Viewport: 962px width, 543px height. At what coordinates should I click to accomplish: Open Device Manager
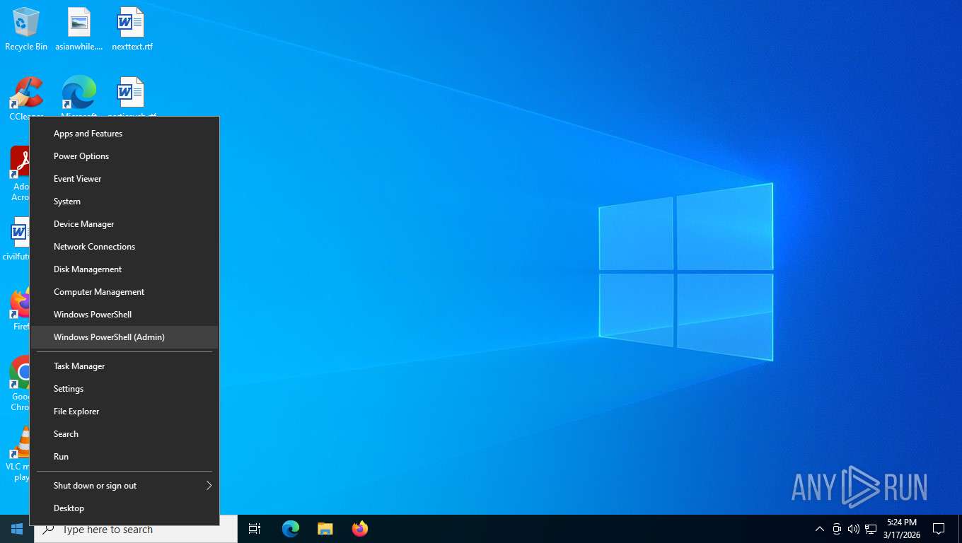click(124, 224)
